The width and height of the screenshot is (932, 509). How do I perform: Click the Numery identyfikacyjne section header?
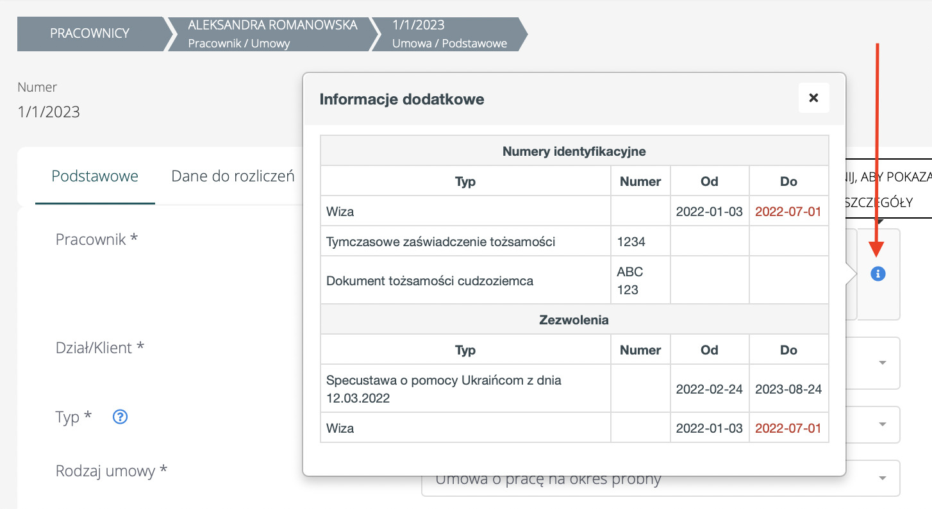coord(574,152)
